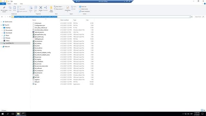Expand the Local Disk (C:) tree node
Image resolution: width=206 pixels, height=116 pixels.
coord(2,43)
